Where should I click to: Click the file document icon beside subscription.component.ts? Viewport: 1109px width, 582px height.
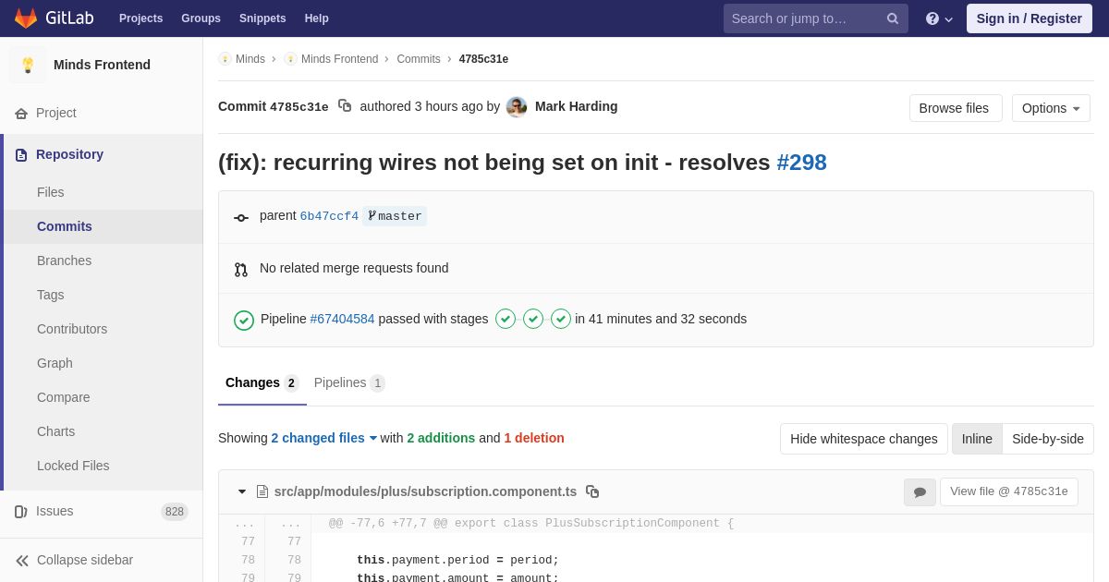coord(262,491)
